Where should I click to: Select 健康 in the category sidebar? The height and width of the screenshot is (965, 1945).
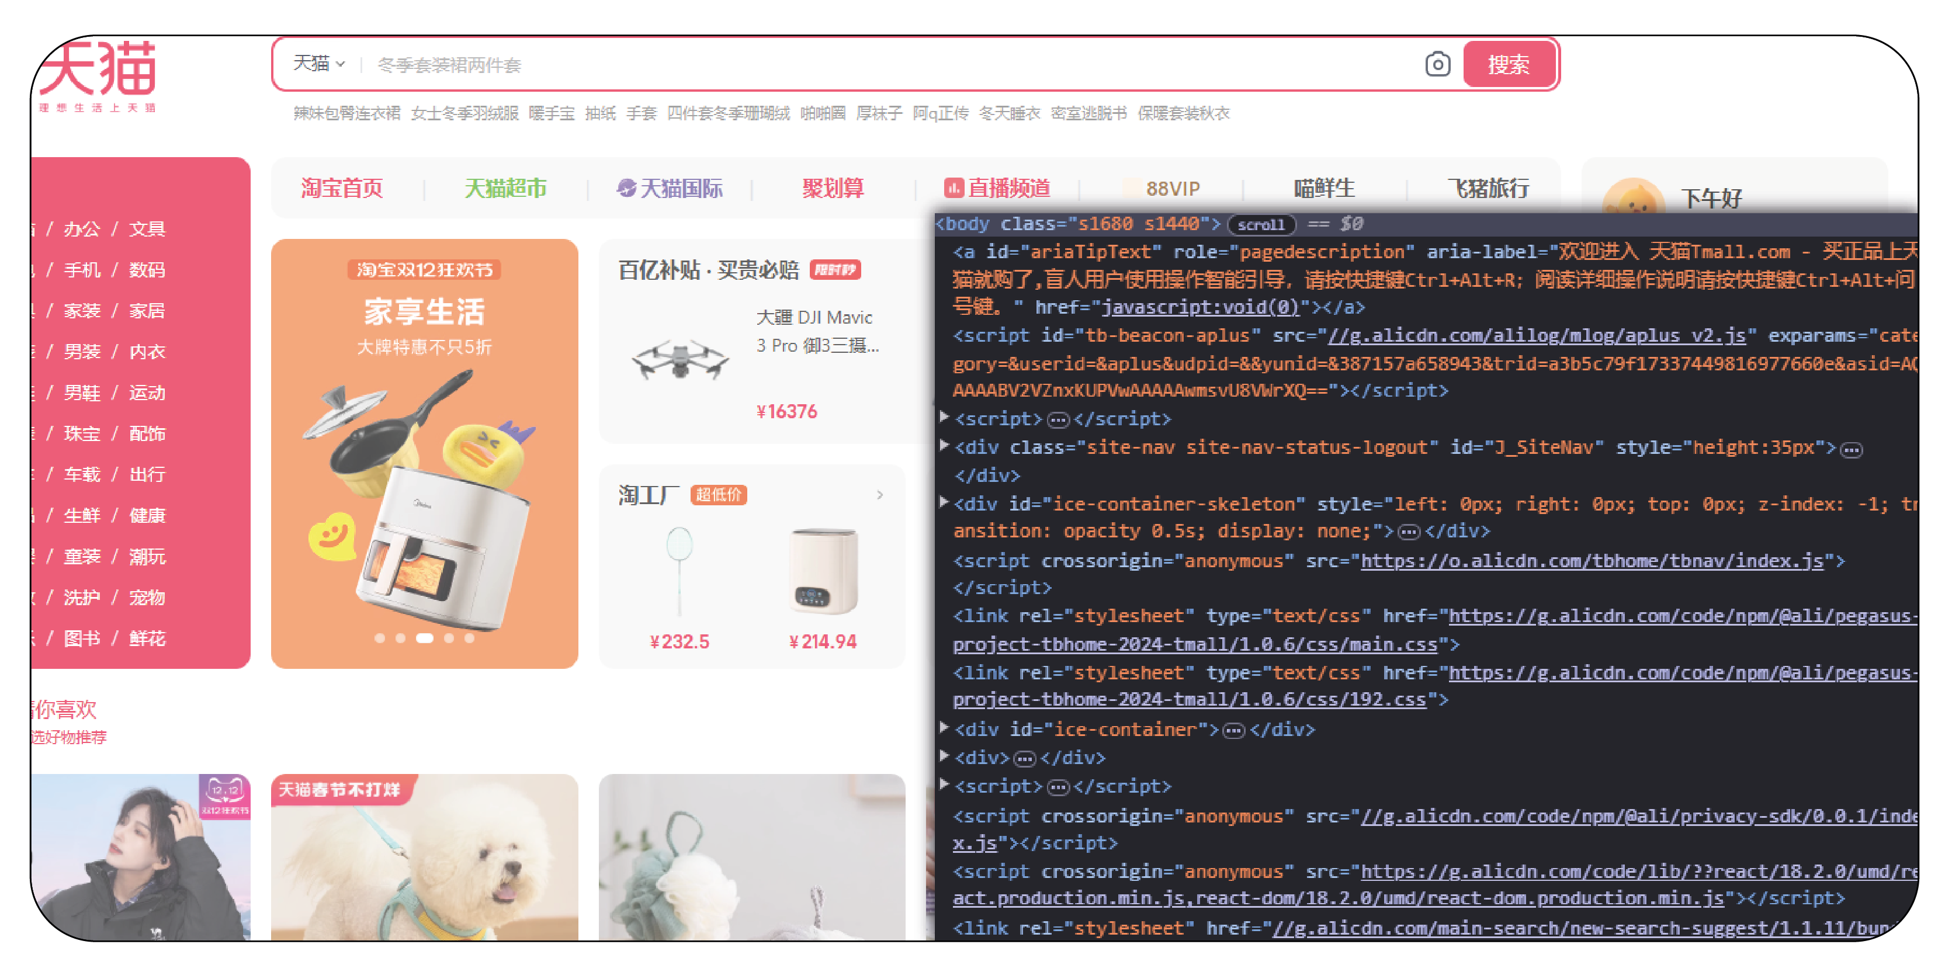click(x=147, y=516)
